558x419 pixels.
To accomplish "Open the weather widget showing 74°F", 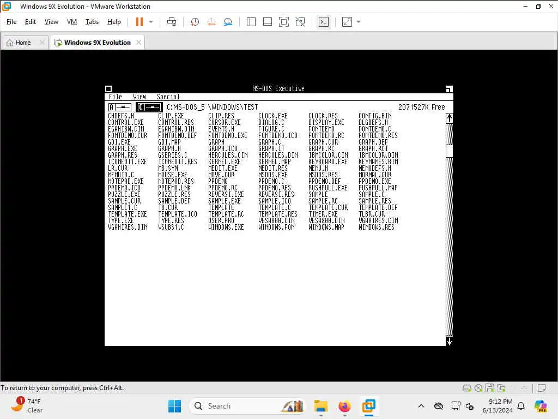I will (x=27, y=406).
